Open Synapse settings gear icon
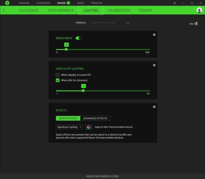This screenshot has height=179, width=205. pos(175,3)
